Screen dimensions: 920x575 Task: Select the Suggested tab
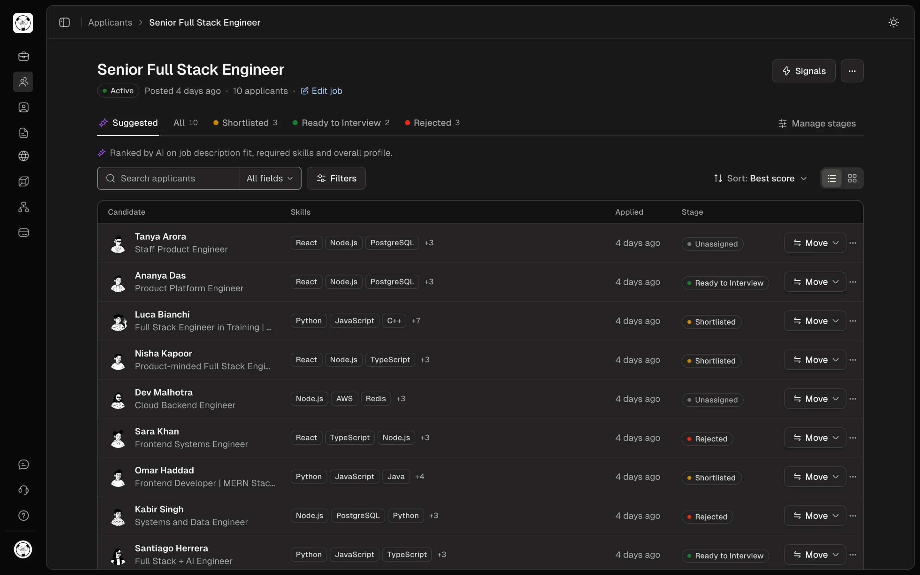click(128, 123)
